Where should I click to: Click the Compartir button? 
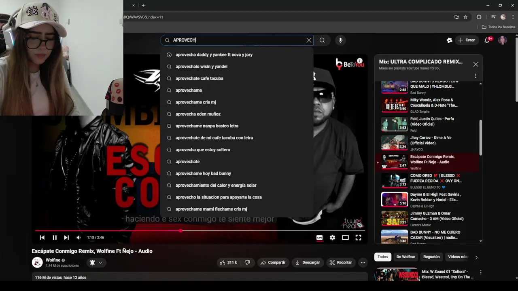[x=273, y=263]
